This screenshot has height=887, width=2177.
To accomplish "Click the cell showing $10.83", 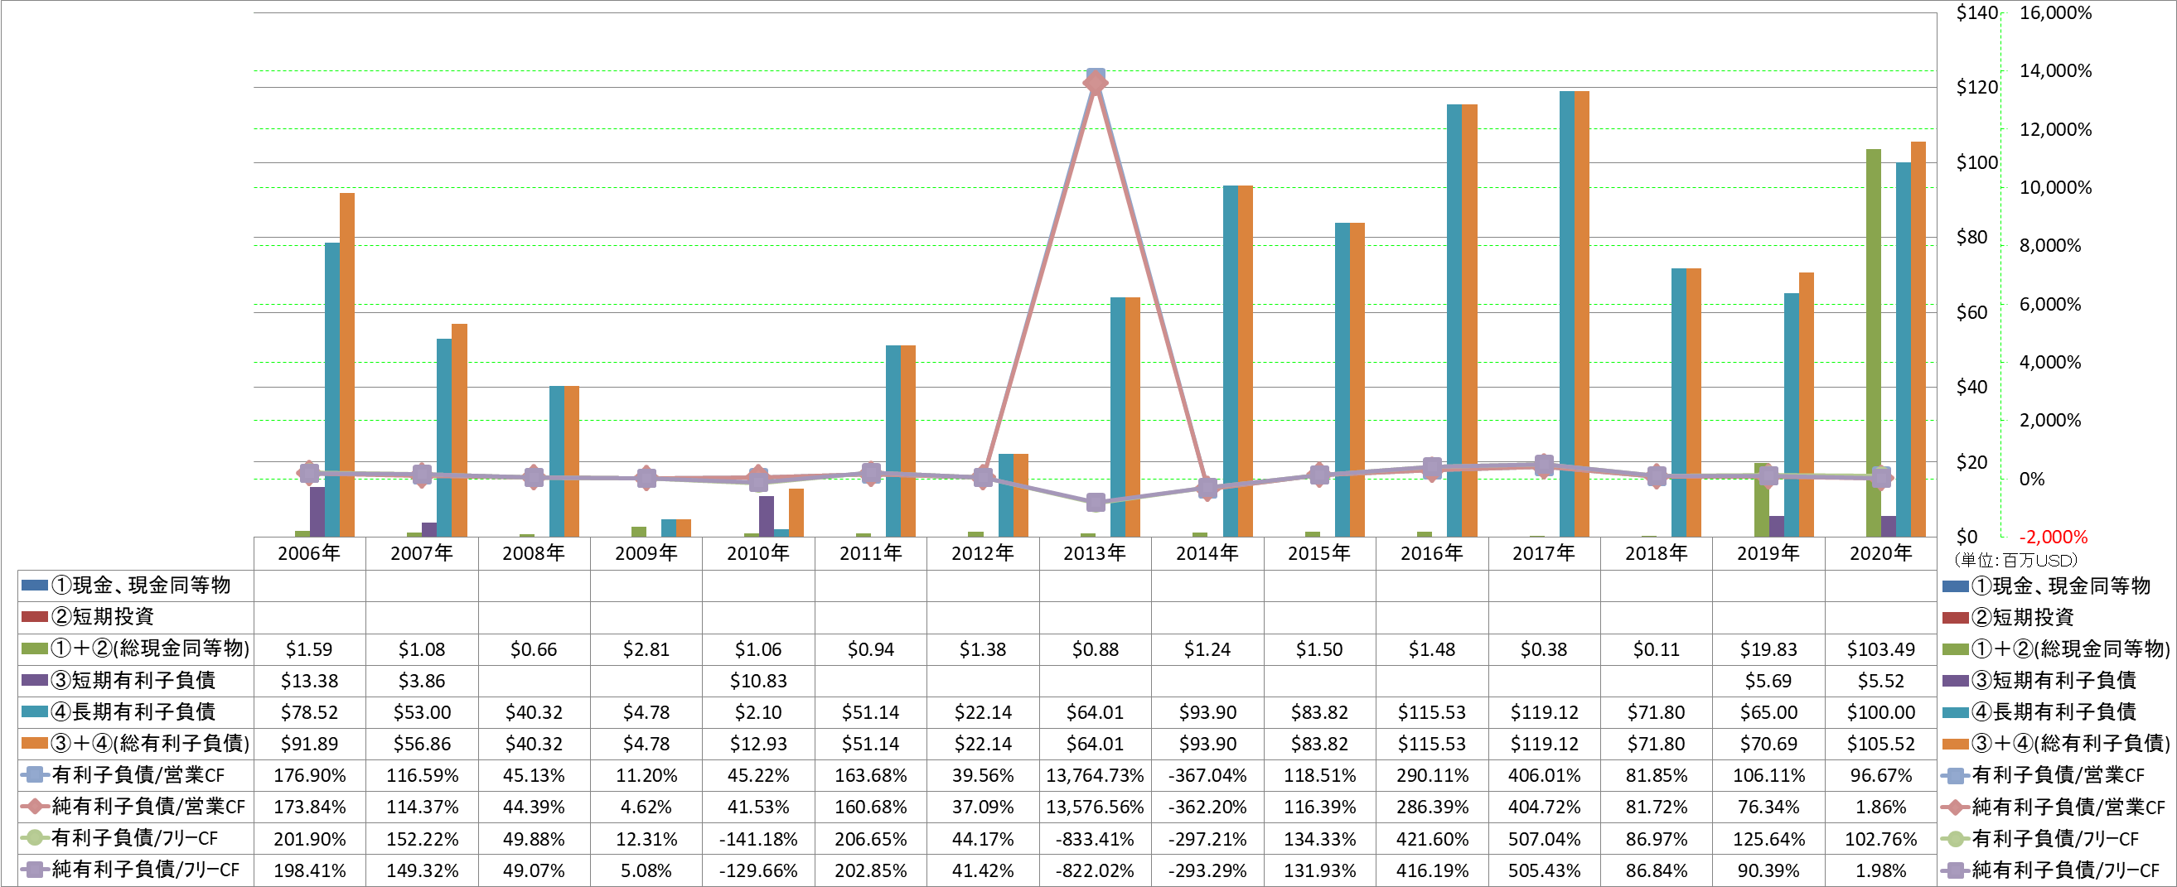I will 758,680.
